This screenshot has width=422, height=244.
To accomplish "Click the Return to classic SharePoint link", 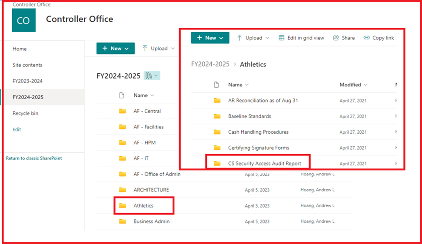I will click(x=34, y=158).
